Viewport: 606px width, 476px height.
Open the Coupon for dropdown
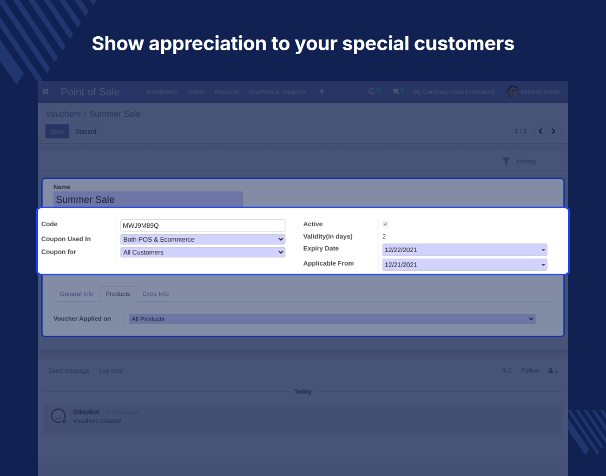point(202,252)
